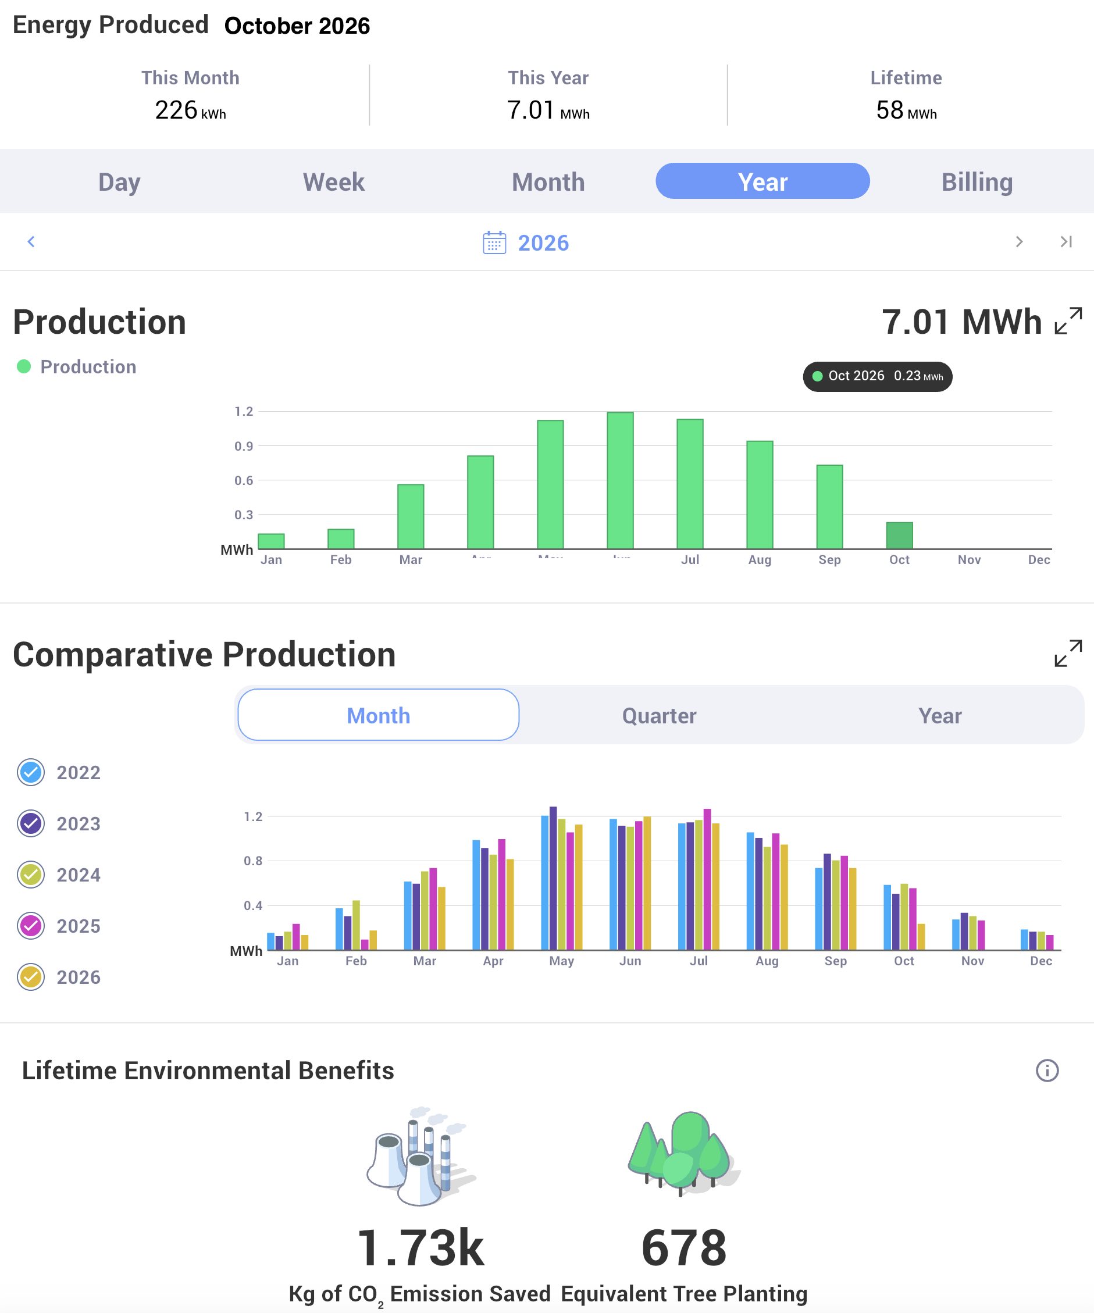Uncheck the 2025 comparison year
The width and height of the screenshot is (1094, 1313).
click(31, 926)
